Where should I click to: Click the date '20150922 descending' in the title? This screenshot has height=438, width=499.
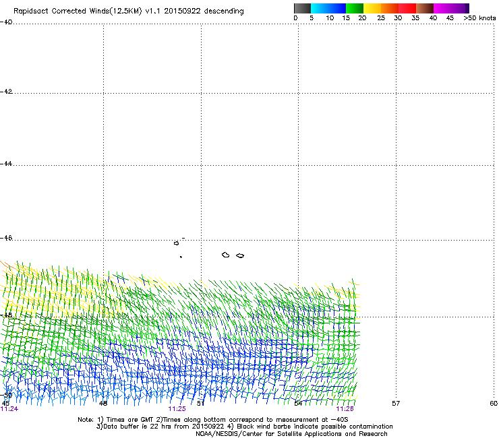(204, 11)
